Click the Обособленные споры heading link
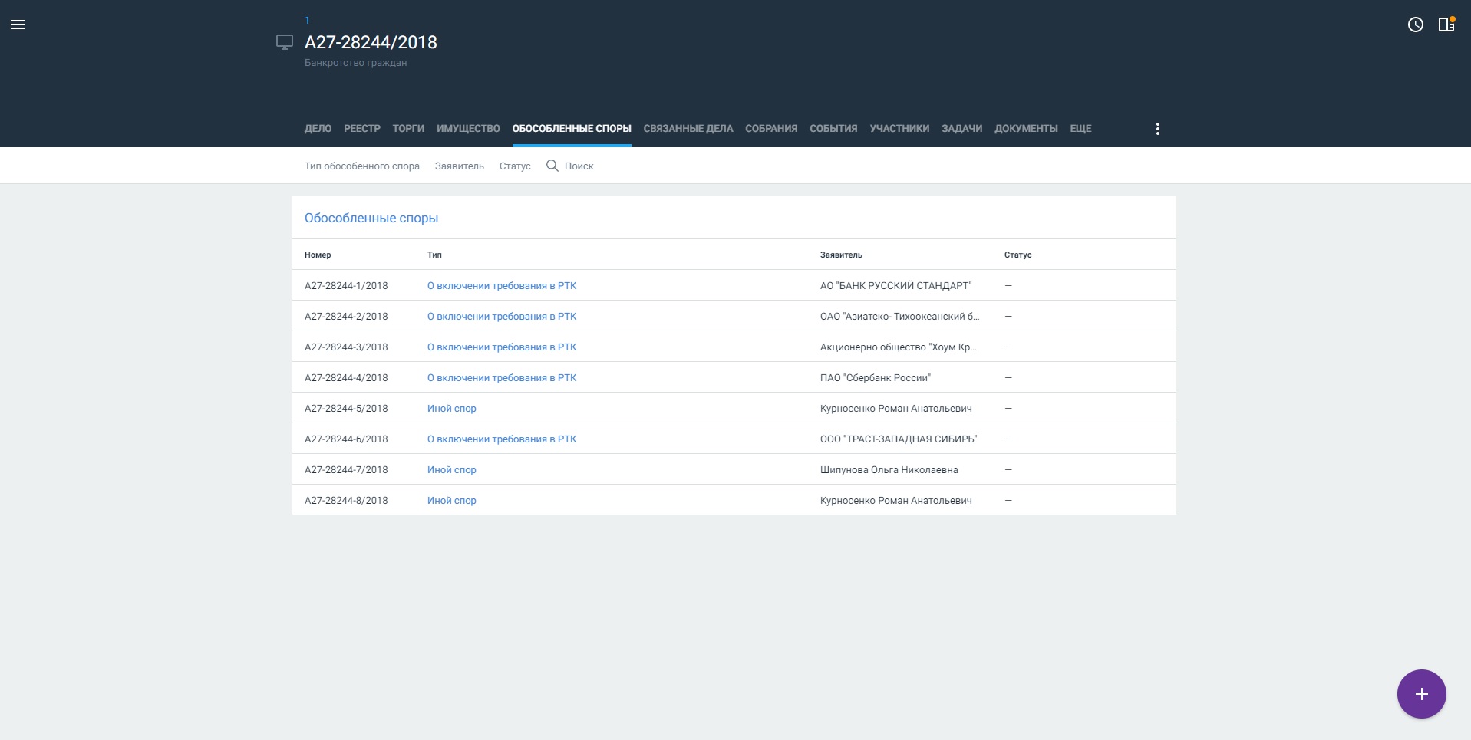1471x740 pixels. [371, 218]
